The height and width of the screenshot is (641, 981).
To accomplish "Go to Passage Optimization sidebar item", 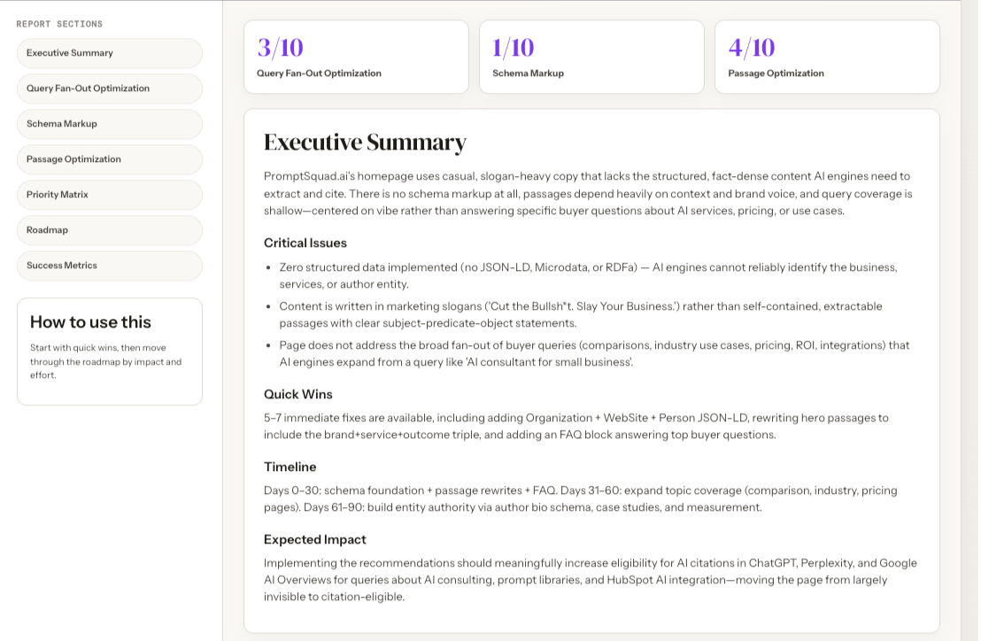I will 110,159.
